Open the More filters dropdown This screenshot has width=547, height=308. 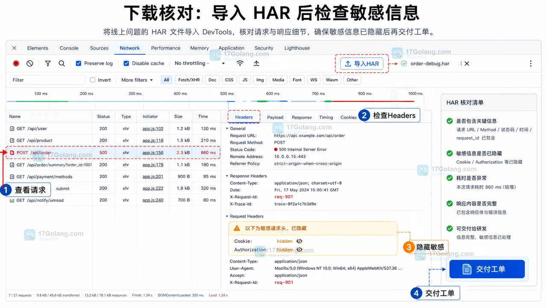(137, 80)
